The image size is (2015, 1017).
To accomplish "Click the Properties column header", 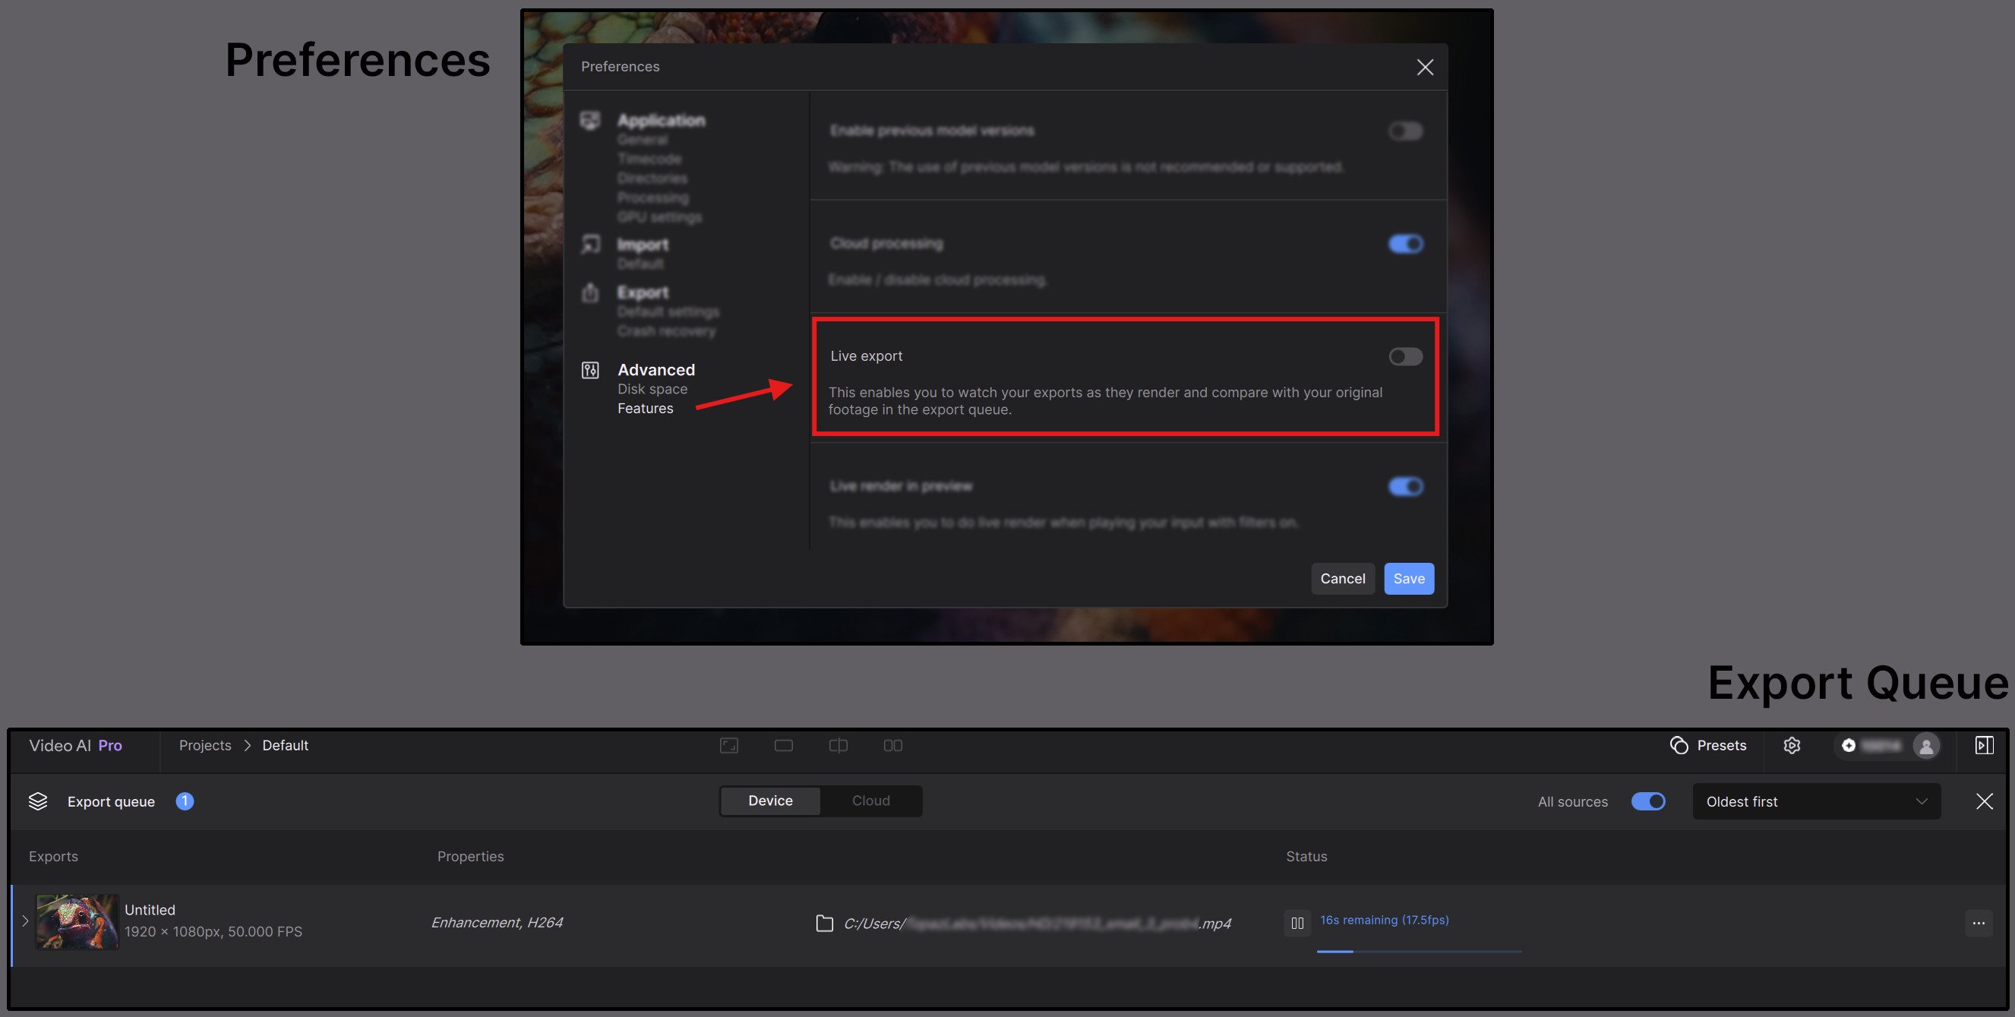I will point(470,857).
